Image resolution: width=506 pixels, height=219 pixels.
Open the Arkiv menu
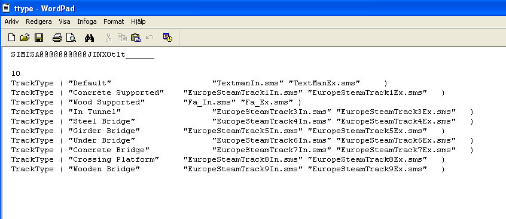click(11, 21)
